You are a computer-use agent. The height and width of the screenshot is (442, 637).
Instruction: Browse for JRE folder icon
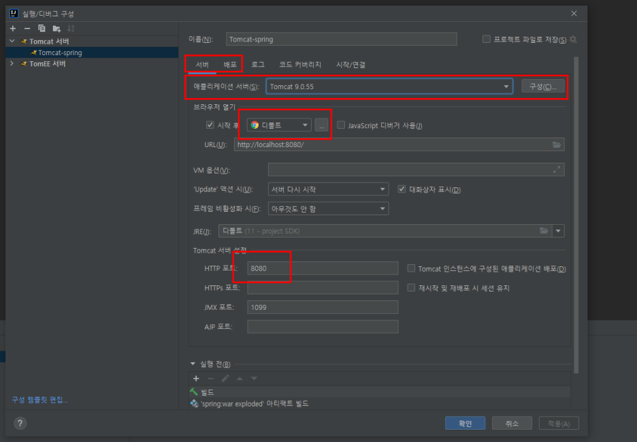[x=544, y=231]
